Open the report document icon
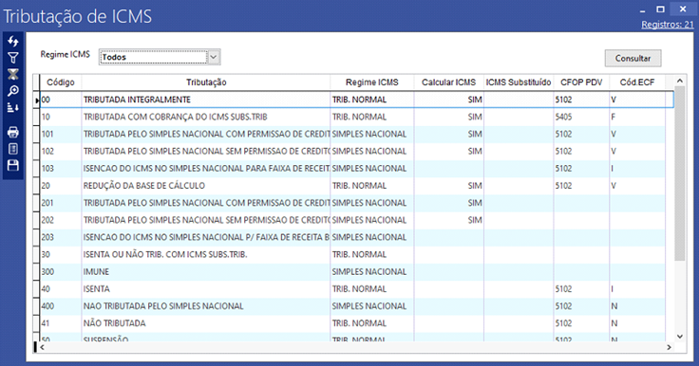Image resolution: width=699 pixels, height=366 pixels. coord(13,149)
